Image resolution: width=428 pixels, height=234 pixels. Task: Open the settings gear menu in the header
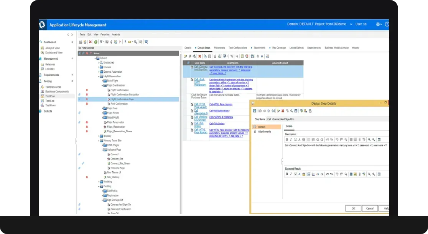pos(379,24)
